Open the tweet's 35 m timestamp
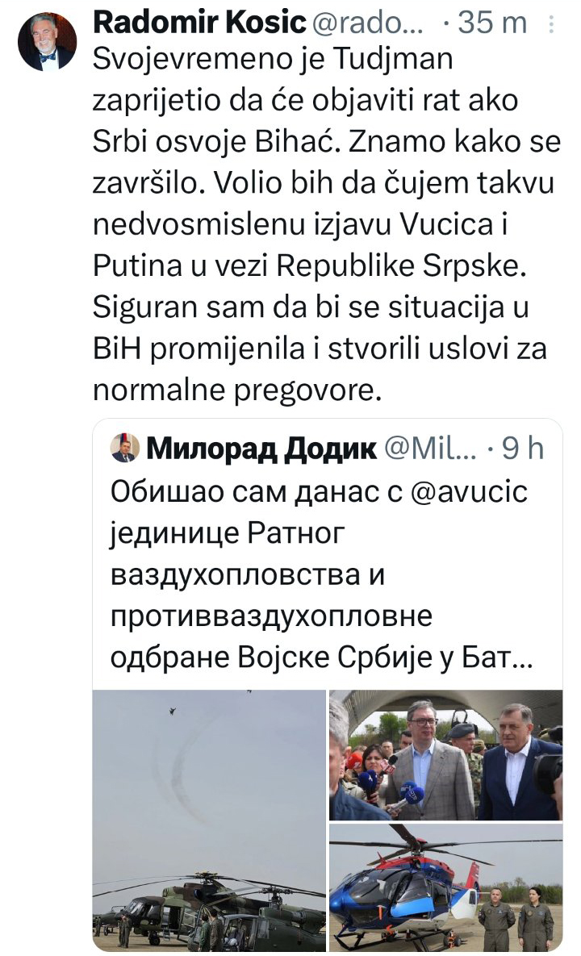Image resolution: width=581 pixels, height=956 pixels. (492, 23)
